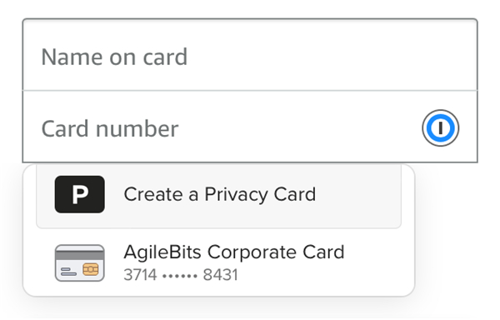
Task: Choose the saved card starting with 3714
Action: [x=218, y=262]
